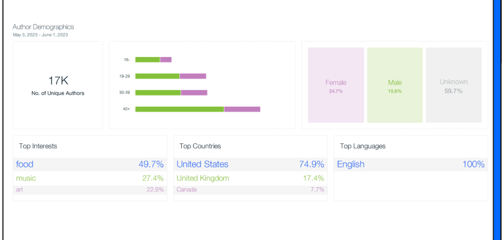Click the Female gender tile
Viewport: 504px width, 240px height.
[335, 86]
